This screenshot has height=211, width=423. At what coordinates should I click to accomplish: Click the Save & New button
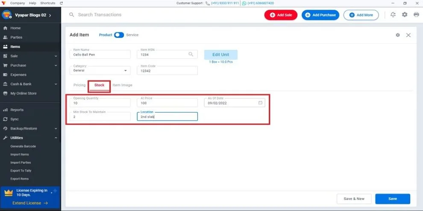point(354,199)
